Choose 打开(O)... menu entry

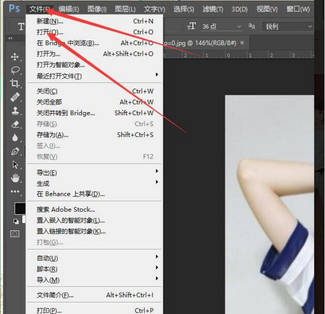click(94, 32)
